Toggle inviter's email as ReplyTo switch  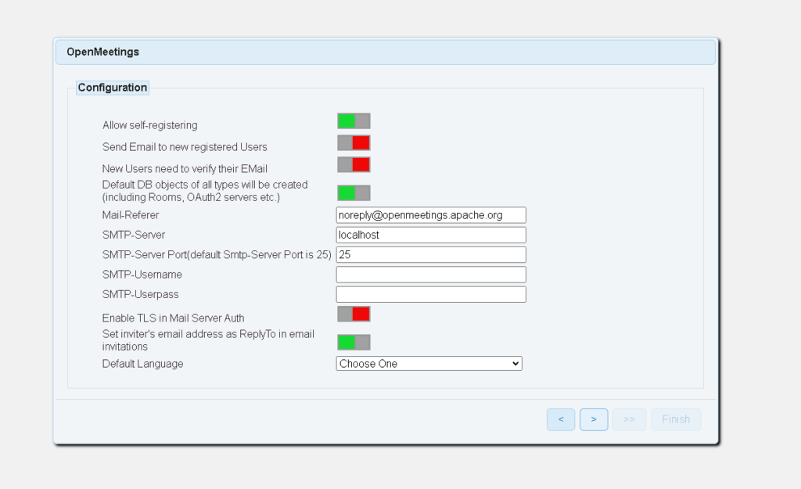click(354, 342)
